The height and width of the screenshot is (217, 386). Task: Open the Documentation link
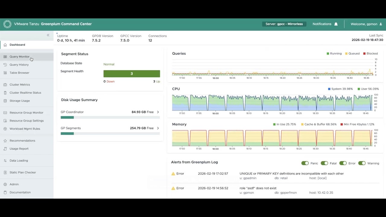pyautogui.click(x=27, y=193)
